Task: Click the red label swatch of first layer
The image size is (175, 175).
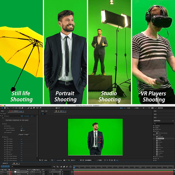Action: click(x=10, y=172)
